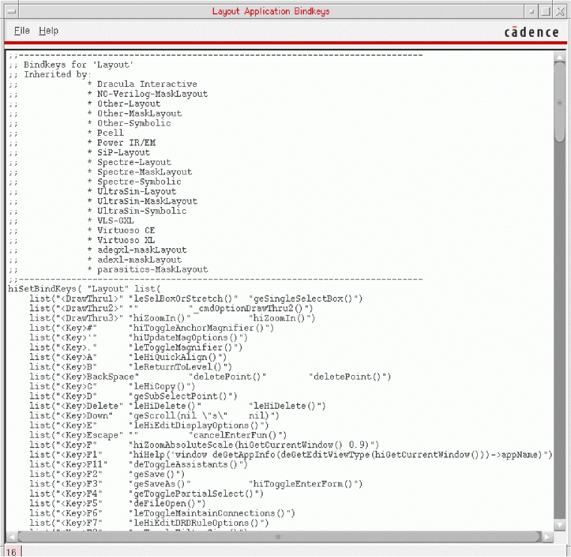Select the 'adegxl-maskLayout' line
Image resolution: width=571 pixels, height=557 pixels.
[138, 250]
